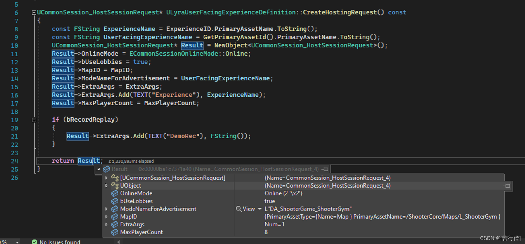
Task: Open the zoom level dropdown
Action: coord(17,242)
